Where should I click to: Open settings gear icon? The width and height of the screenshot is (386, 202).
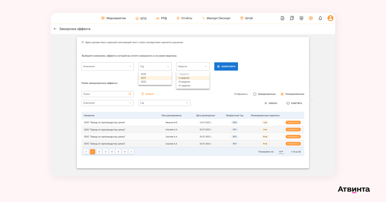pyautogui.click(x=311, y=18)
